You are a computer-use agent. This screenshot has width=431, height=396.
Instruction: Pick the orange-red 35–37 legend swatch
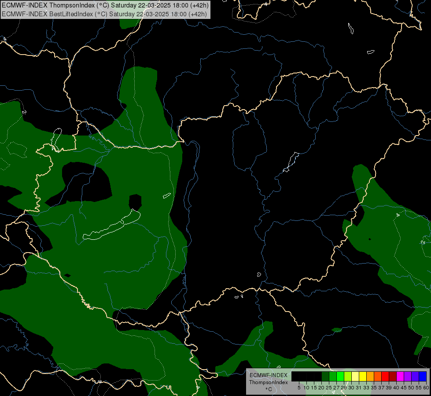point(378,376)
